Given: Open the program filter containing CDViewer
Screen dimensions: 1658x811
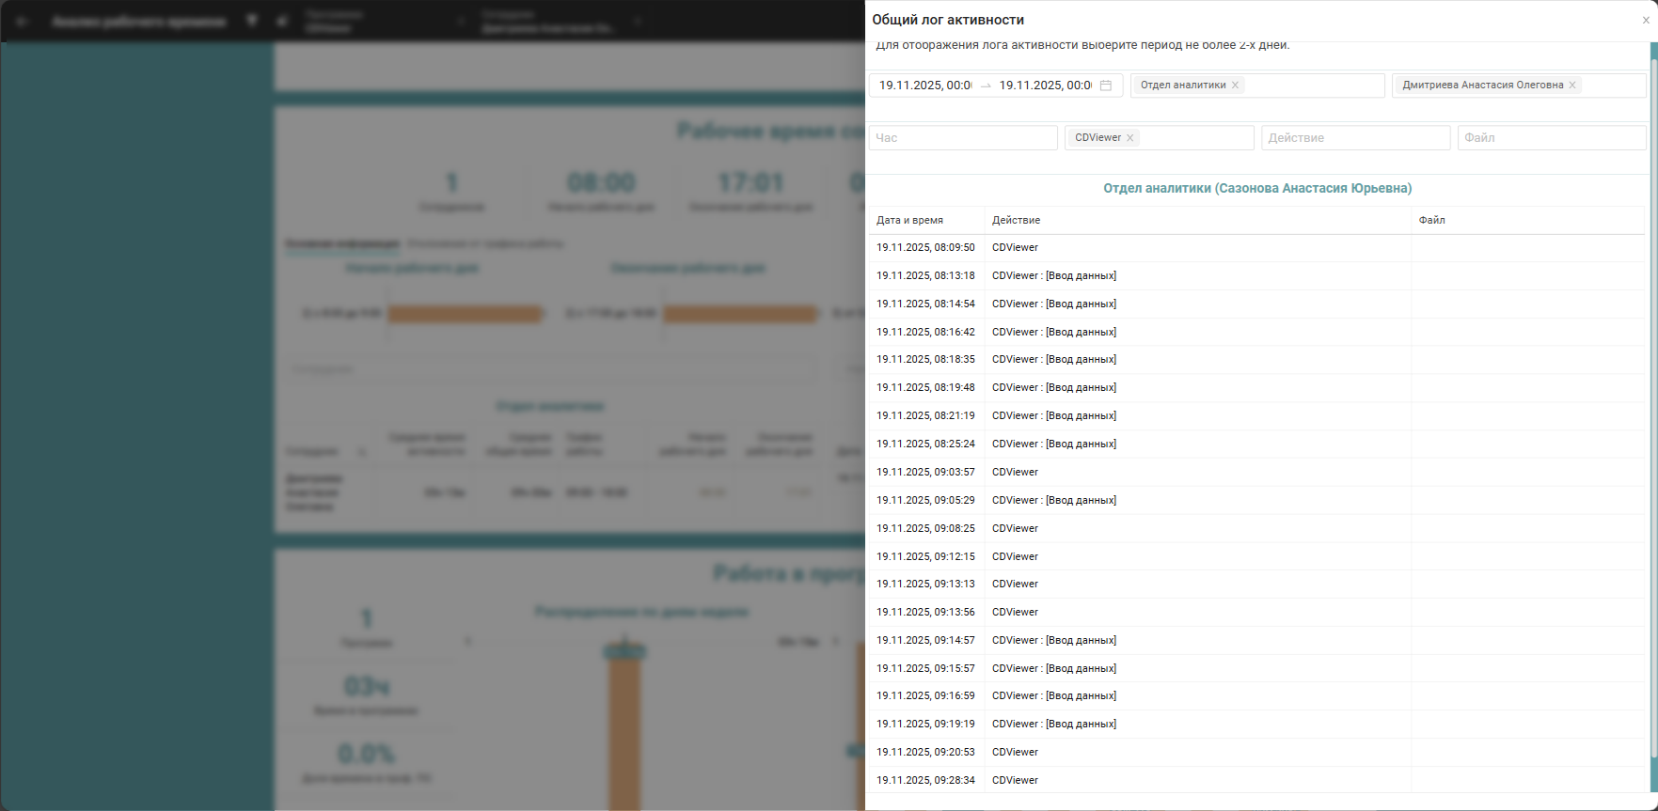Looking at the screenshot, I should point(1159,138).
